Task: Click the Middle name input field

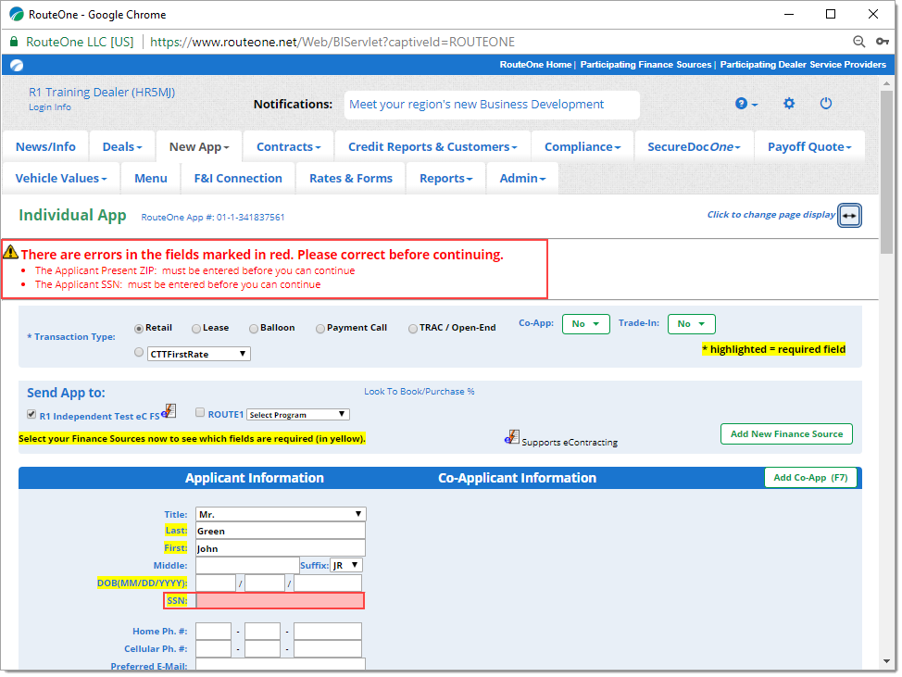Action: (247, 566)
